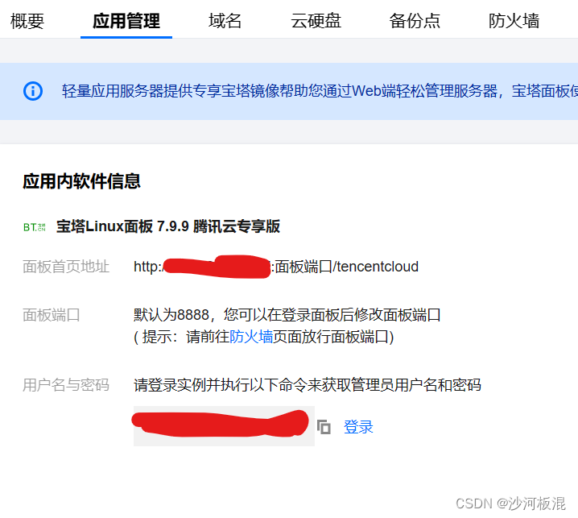Click the 面板首页地址 URL text

click(276, 267)
